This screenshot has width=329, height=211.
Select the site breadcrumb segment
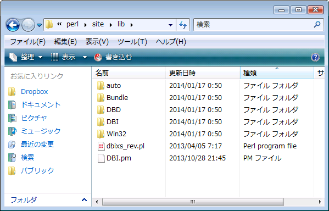tap(98, 24)
